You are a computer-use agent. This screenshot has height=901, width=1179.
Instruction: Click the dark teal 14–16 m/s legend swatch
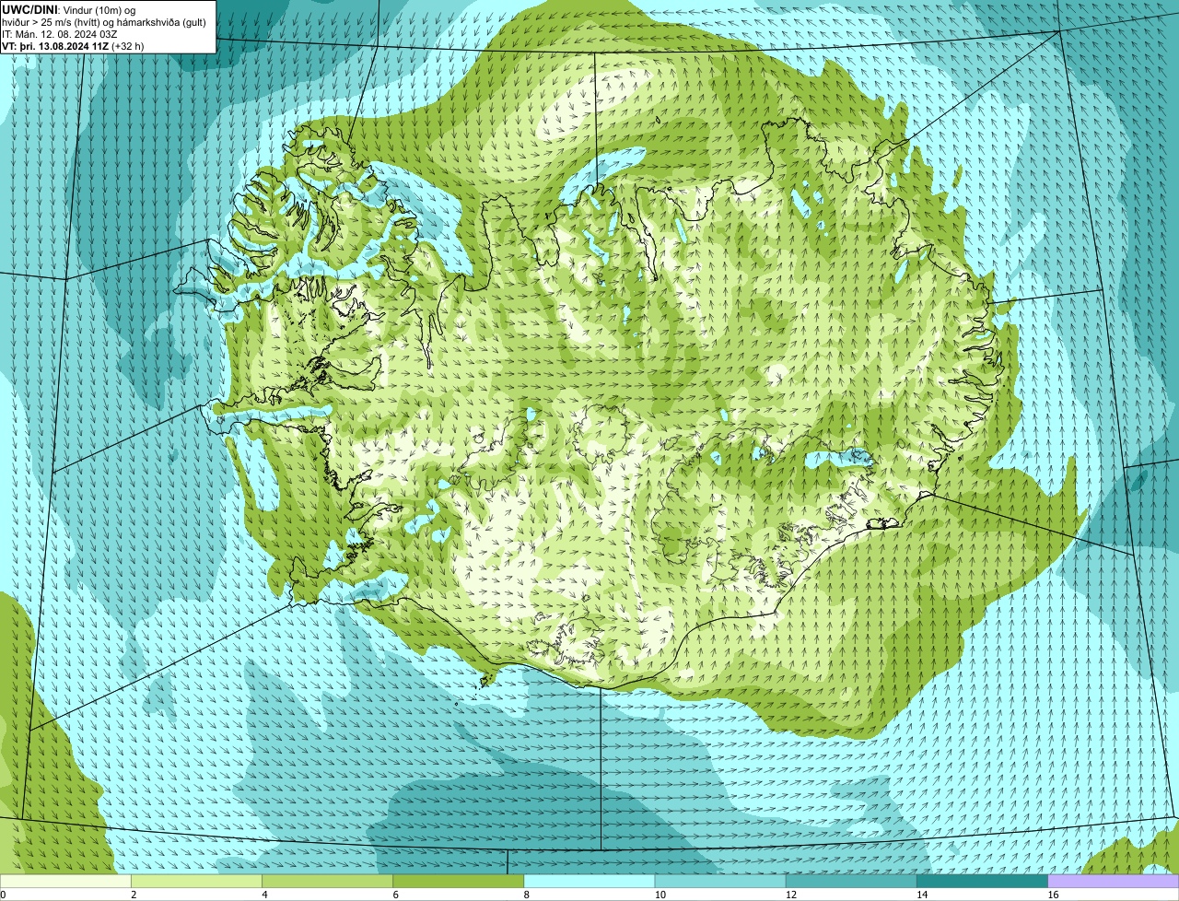(x=982, y=882)
